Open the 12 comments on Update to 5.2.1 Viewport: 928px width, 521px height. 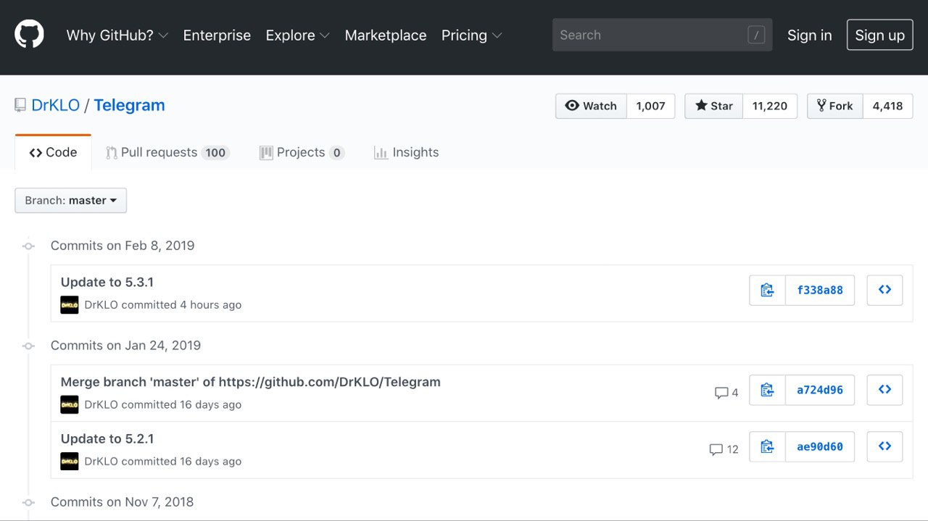[724, 449]
